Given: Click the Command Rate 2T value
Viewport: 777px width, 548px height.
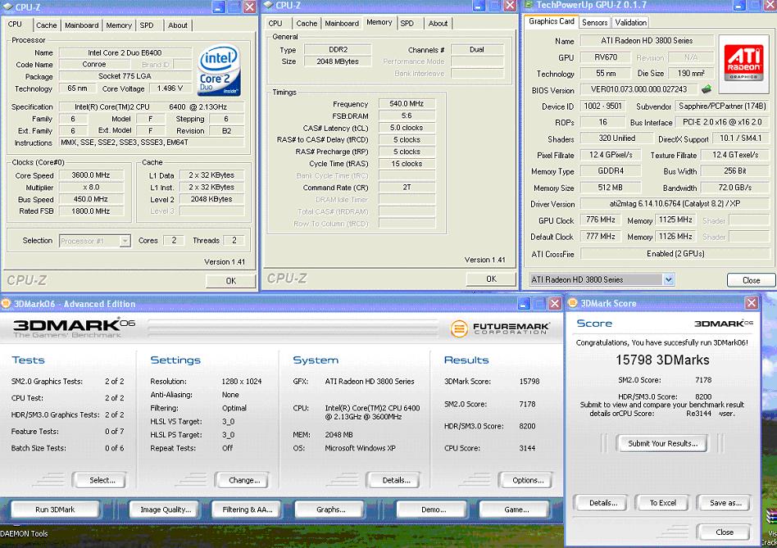Looking at the screenshot, I should tap(407, 187).
